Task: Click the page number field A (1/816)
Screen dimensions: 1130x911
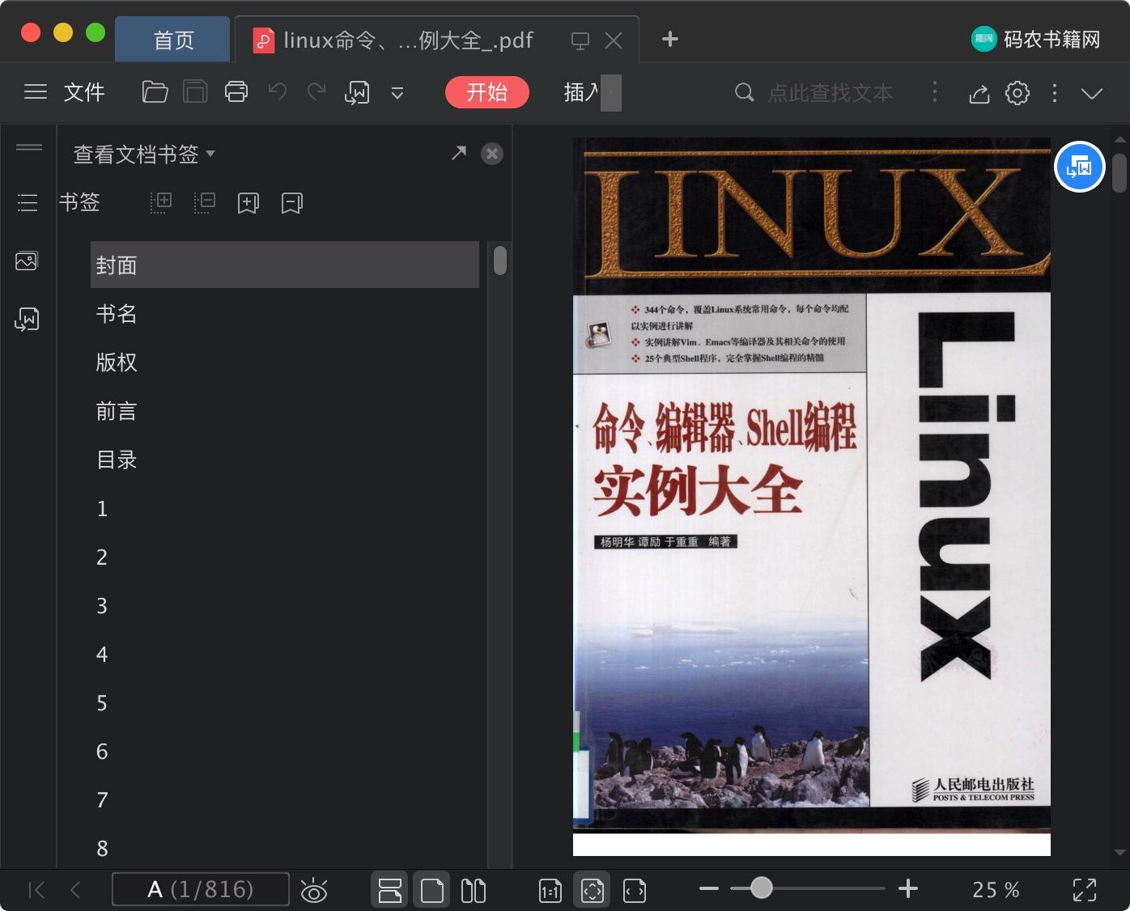Action: [x=200, y=889]
